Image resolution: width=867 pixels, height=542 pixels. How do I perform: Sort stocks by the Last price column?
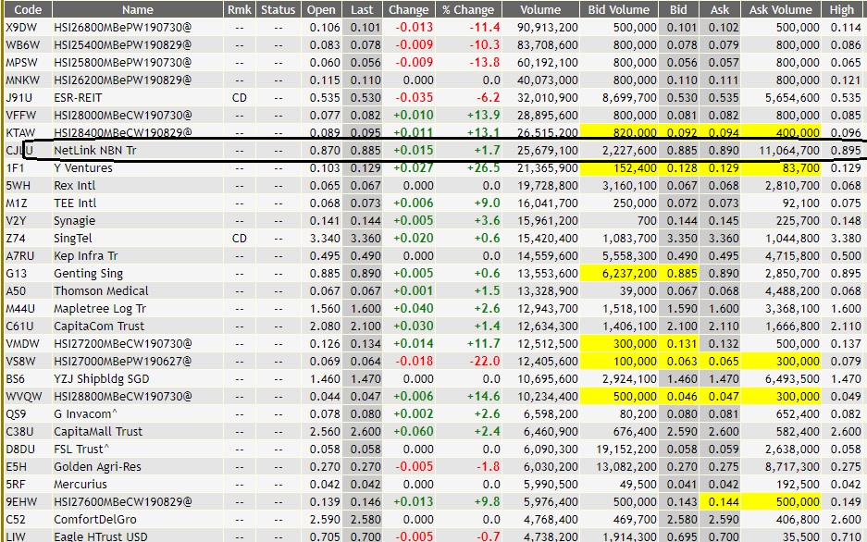[x=362, y=9]
